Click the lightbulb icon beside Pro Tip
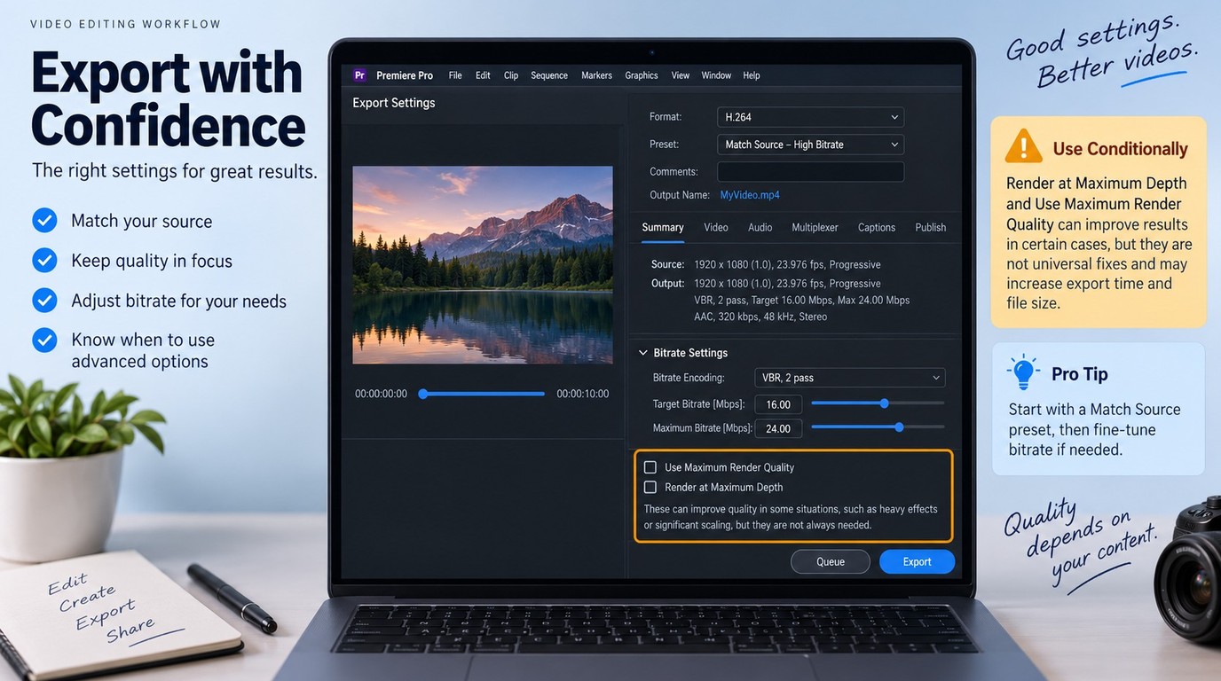 [1024, 372]
